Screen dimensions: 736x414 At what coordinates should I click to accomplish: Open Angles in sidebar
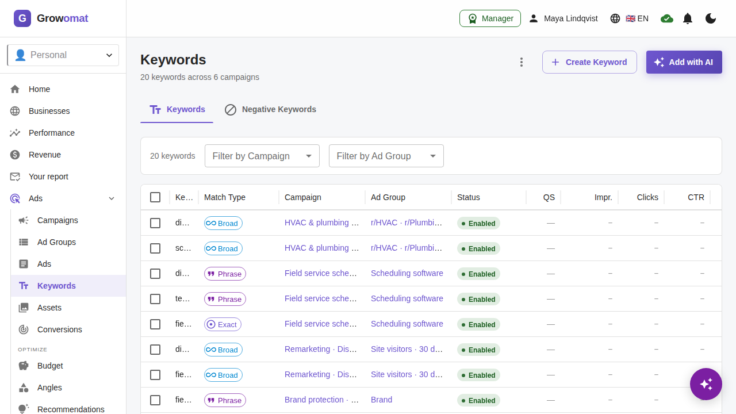[68, 388]
